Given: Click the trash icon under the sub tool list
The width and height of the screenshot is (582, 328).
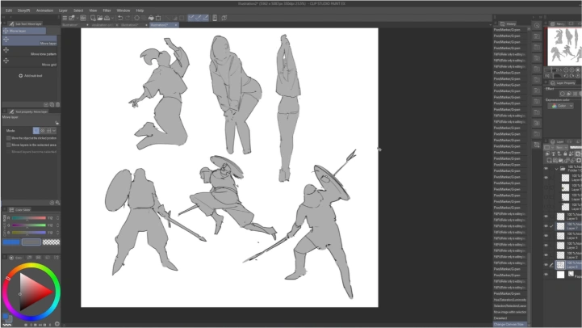Looking at the screenshot, I should [57, 105].
